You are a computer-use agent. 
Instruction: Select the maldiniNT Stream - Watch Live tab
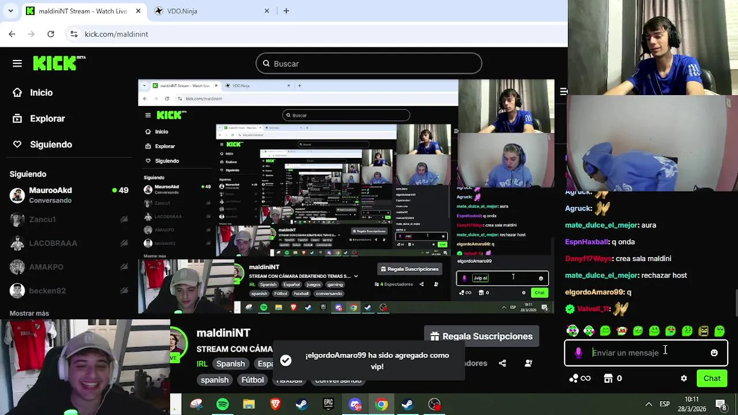point(83,11)
